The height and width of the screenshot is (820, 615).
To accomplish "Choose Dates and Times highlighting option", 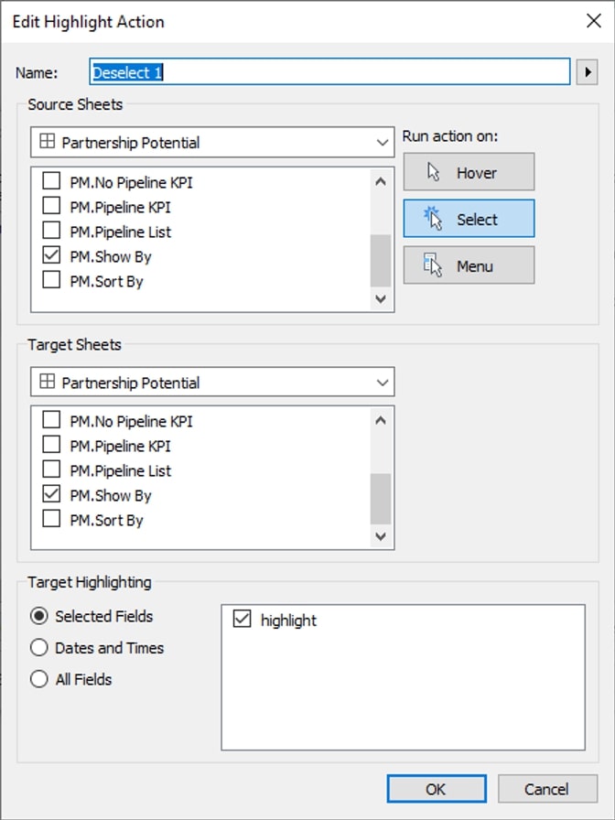I will tap(39, 647).
